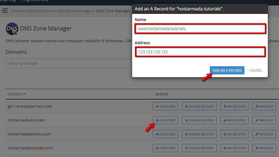Add MX Record for hostarmada.tutorials

click(x=234, y=120)
